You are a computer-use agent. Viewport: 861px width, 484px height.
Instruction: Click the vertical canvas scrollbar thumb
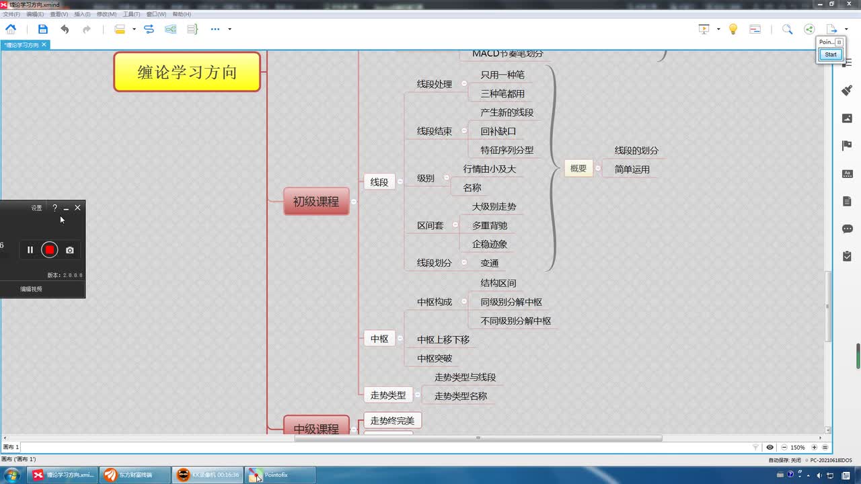[x=828, y=306]
